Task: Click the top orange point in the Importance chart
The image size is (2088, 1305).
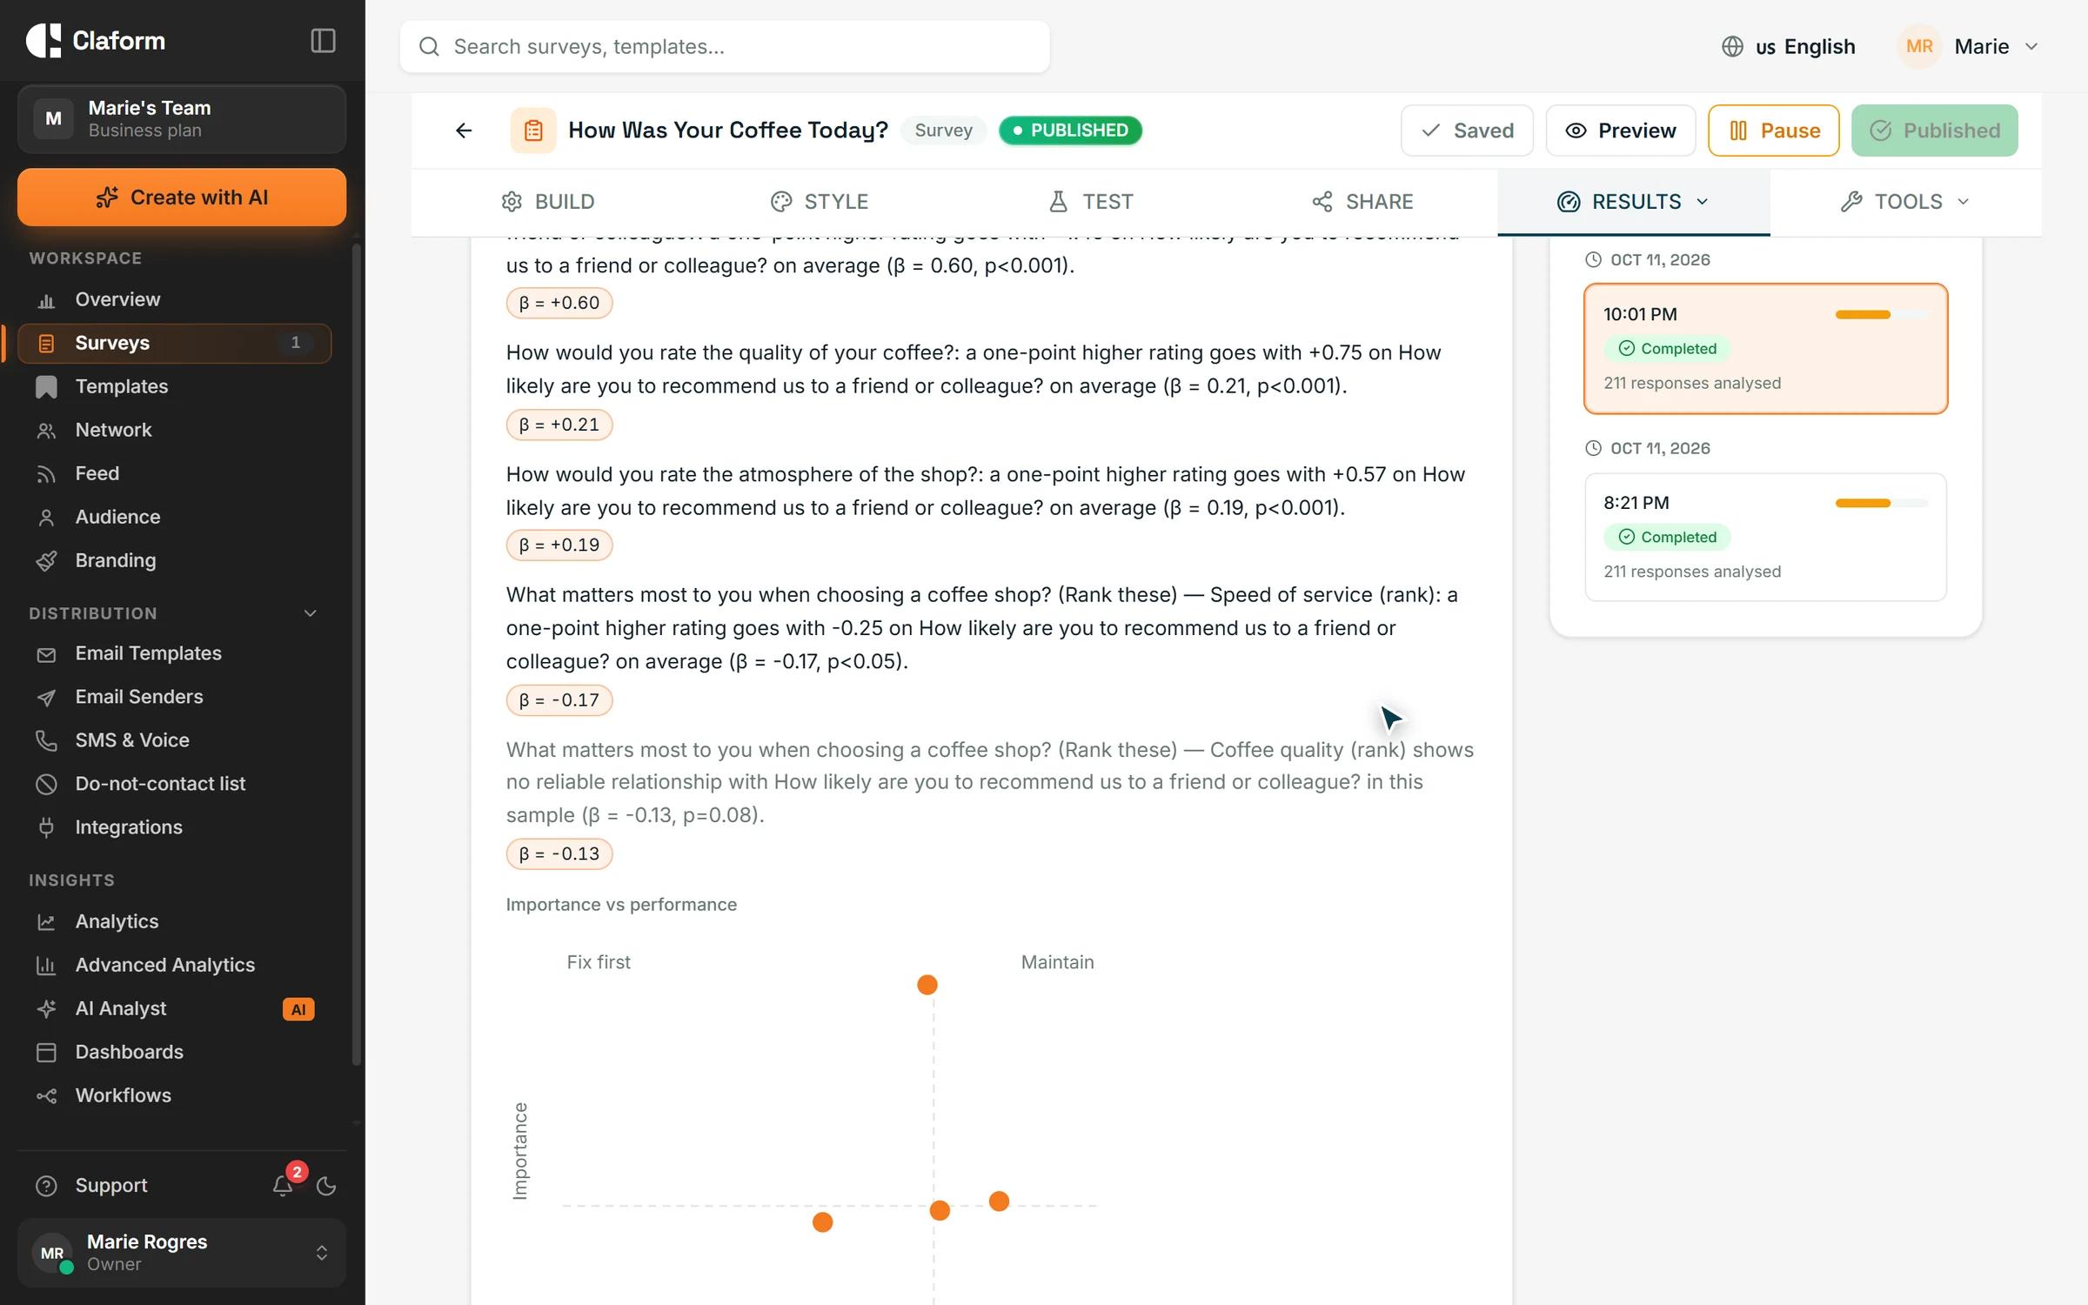Action: pos(927,985)
